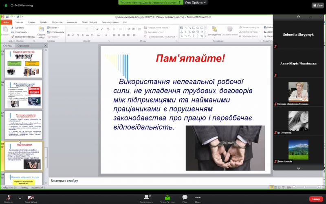The image size is (326, 204).
Task: Open the Переходы ribbon tab
Action: pos(57,22)
